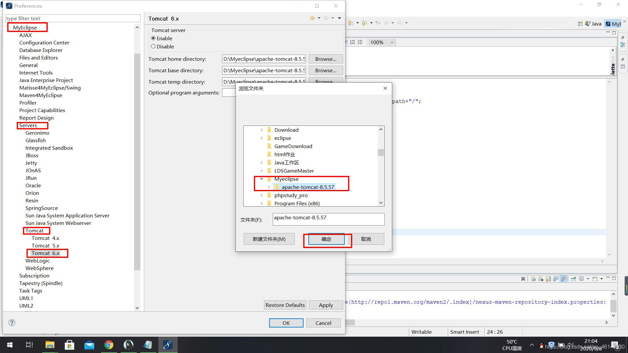Viewport: 628px width, 353px height.
Task: Open Tomcat 5.x preferences page
Action: [45, 245]
